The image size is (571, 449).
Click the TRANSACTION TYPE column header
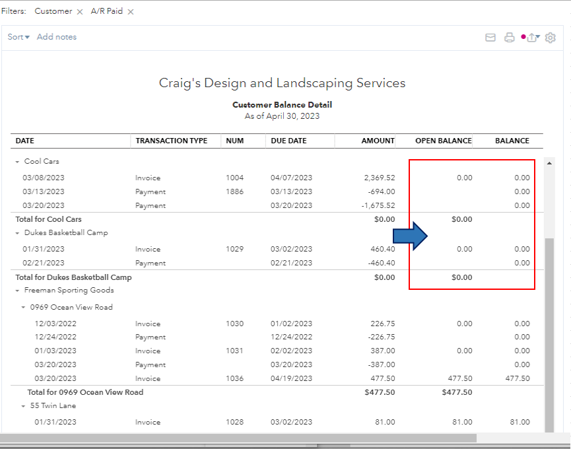pos(172,141)
